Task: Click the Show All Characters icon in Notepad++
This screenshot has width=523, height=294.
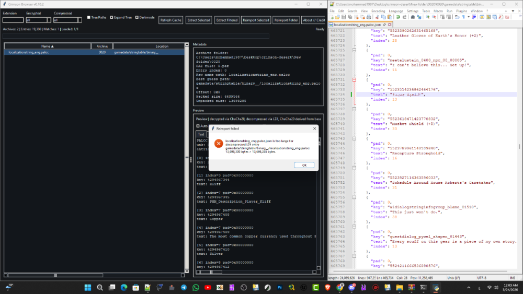Action: (x=463, y=17)
